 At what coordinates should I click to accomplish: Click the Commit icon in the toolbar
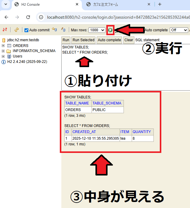63,30
